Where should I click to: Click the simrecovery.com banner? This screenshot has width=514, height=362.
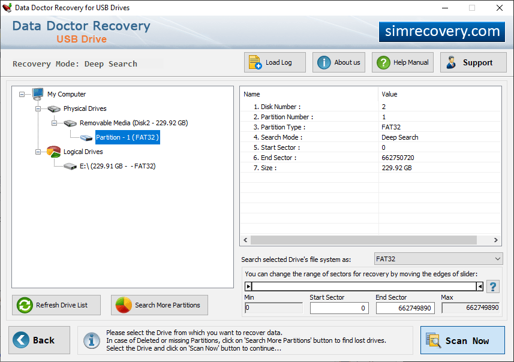pos(442,31)
